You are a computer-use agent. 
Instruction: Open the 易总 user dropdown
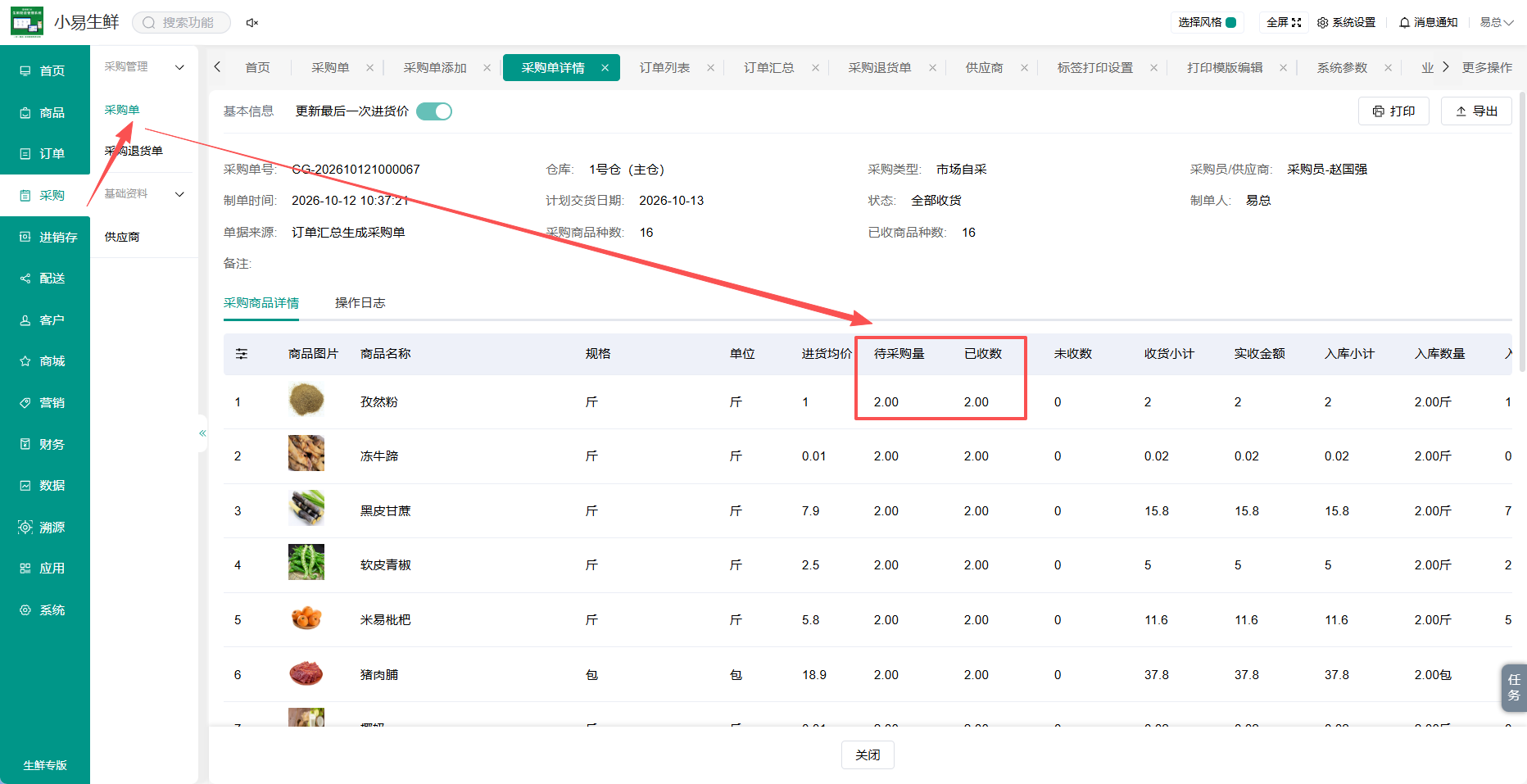point(1496,23)
